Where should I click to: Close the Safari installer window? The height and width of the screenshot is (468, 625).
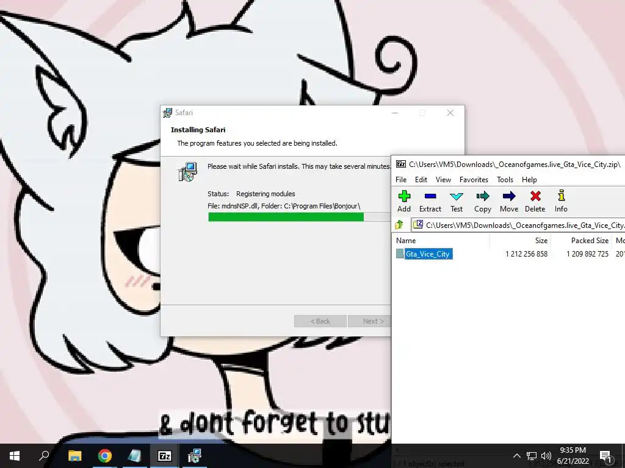click(x=450, y=113)
